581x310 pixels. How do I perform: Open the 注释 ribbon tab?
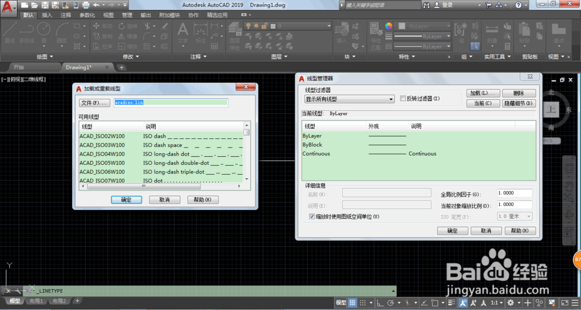click(66, 15)
